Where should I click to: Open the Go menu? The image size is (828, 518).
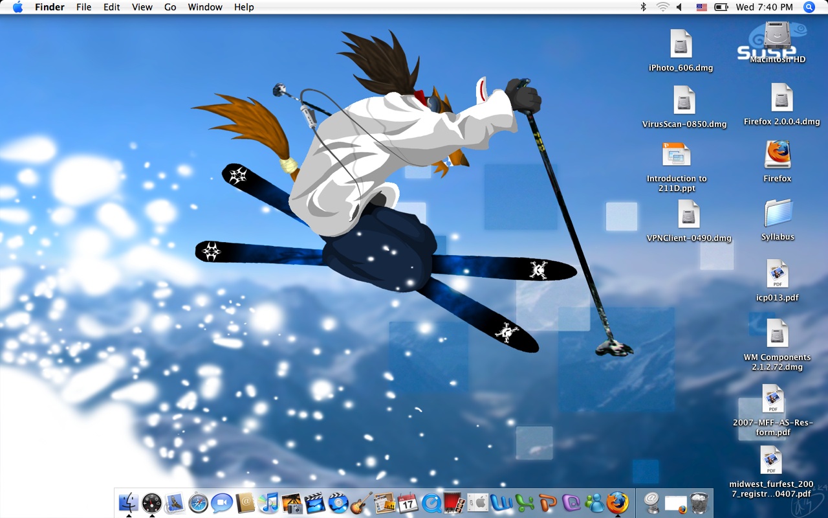click(x=170, y=7)
